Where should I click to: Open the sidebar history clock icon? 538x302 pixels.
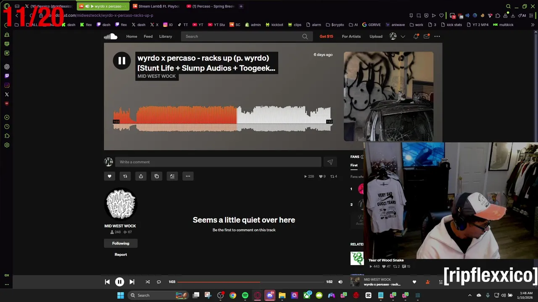pos(7,127)
